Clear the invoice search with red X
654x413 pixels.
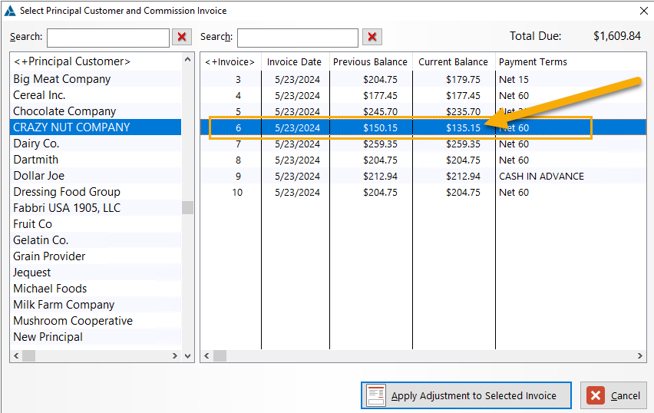pyautogui.click(x=372, y=37)
